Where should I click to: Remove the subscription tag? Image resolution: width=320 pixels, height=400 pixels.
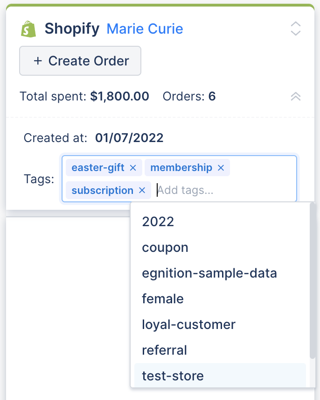tap(142, 190)
